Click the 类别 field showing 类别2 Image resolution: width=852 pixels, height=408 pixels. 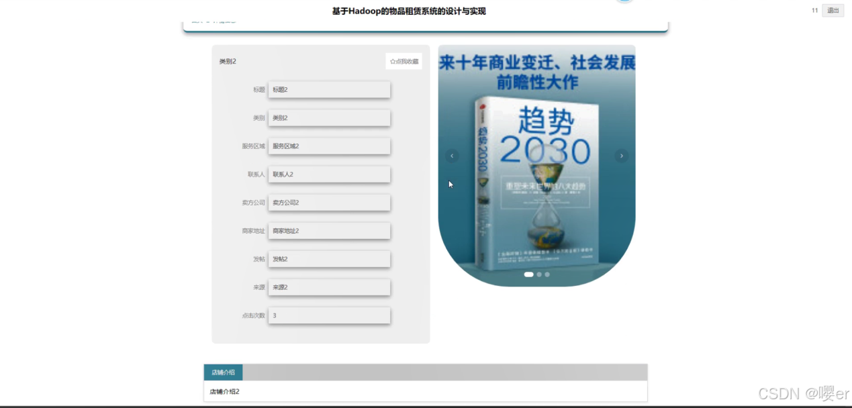click(x=329, y=117)
